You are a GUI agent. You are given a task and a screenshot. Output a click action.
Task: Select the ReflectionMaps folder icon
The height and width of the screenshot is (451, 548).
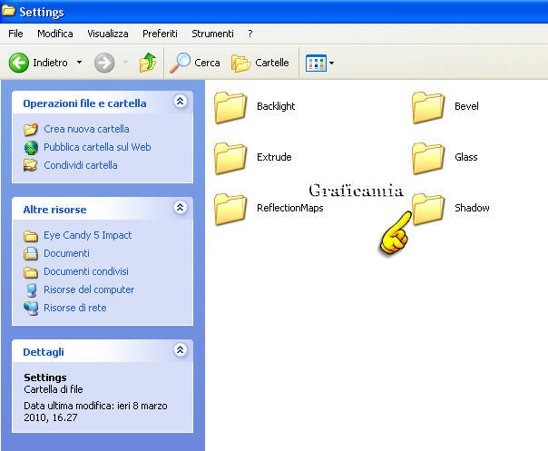(230, 209)
